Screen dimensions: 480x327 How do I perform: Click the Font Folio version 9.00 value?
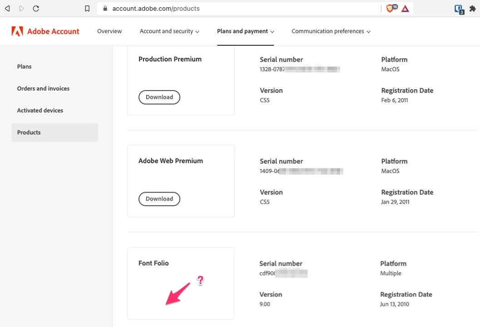(x=265, y=304)
